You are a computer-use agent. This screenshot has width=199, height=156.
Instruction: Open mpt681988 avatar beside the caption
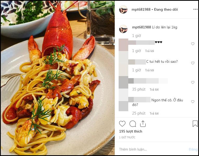click(123, 29)
